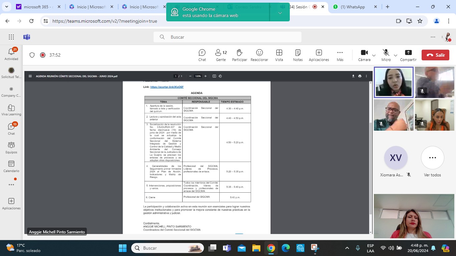Open Viva Learning in the sidebar
This screenshot has width=456, height=256.
pos(11,110)
